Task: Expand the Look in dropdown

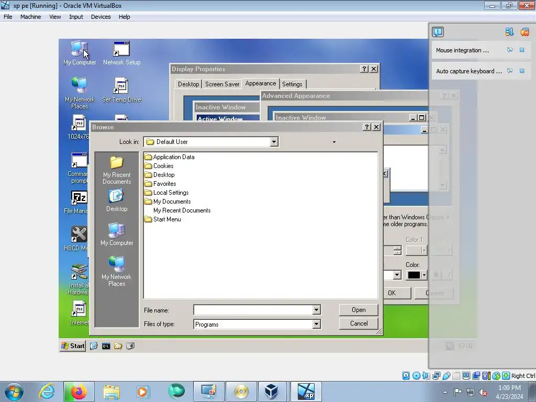Action: [x=274, y=142]
